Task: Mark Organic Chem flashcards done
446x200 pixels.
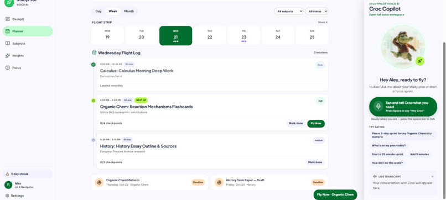Action: [x=296, y=124]
